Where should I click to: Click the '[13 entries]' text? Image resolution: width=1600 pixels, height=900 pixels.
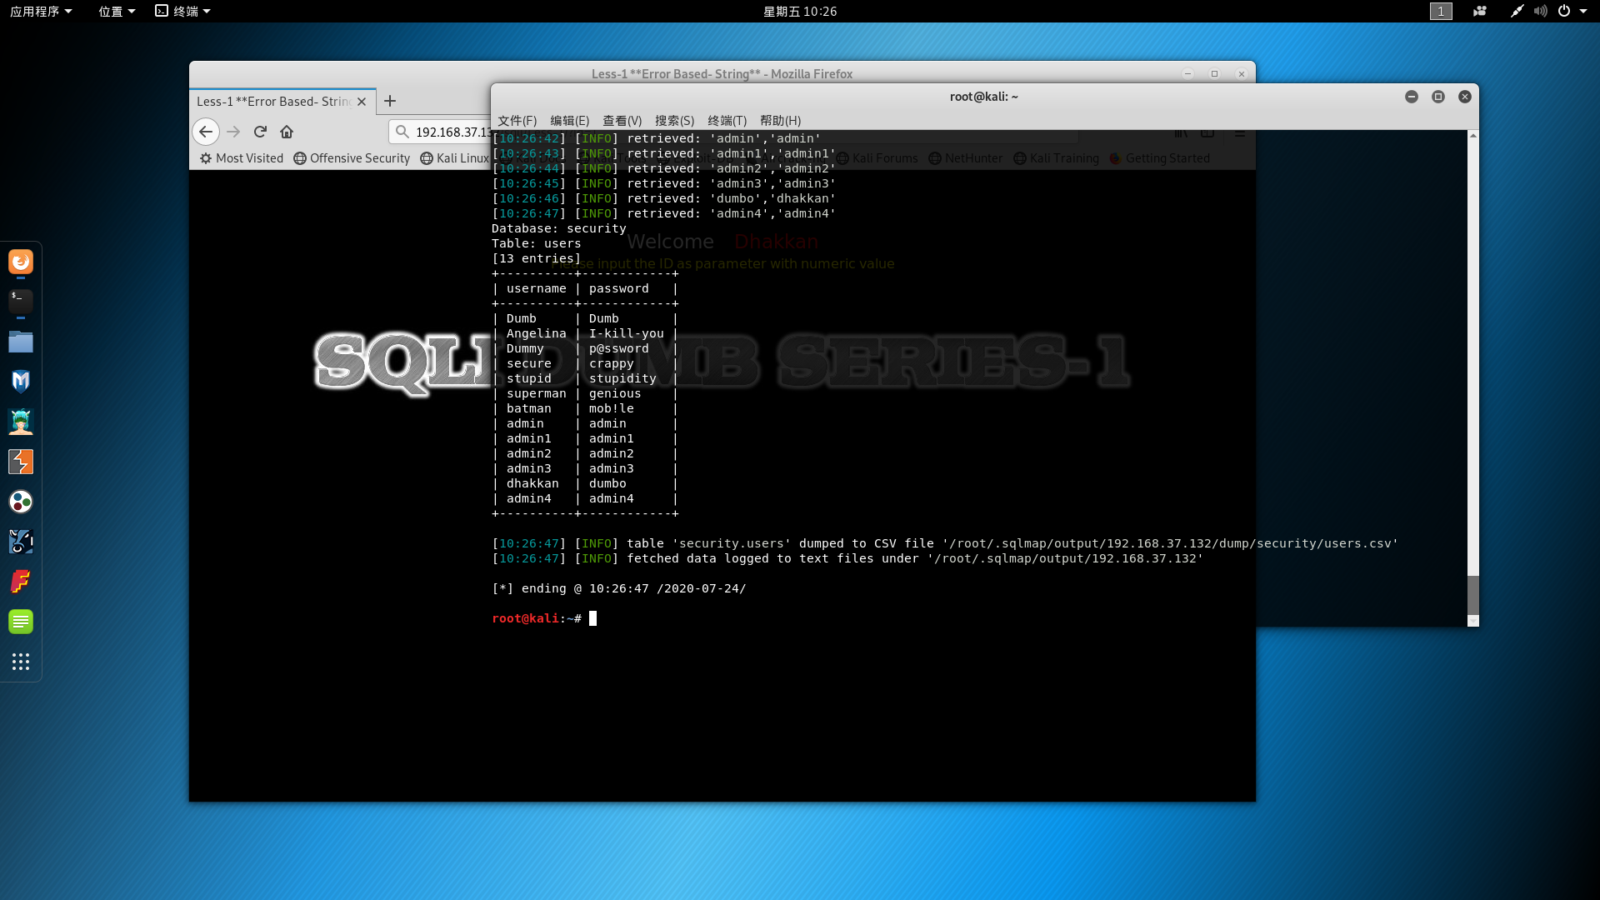click(536, 258)
